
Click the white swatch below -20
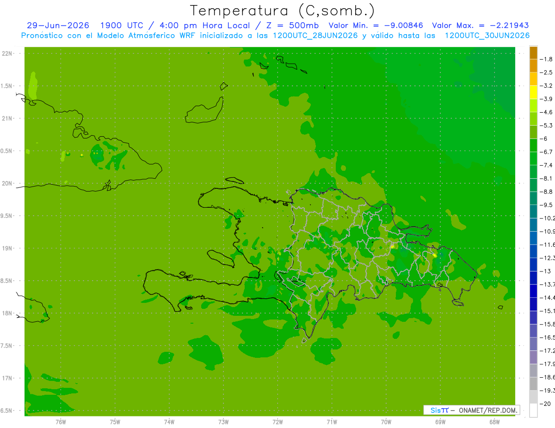(533, 410)
